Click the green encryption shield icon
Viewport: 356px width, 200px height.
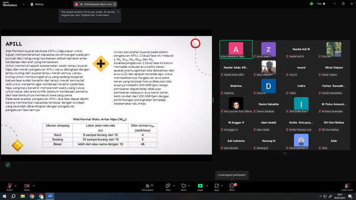[x=311, y=4]
